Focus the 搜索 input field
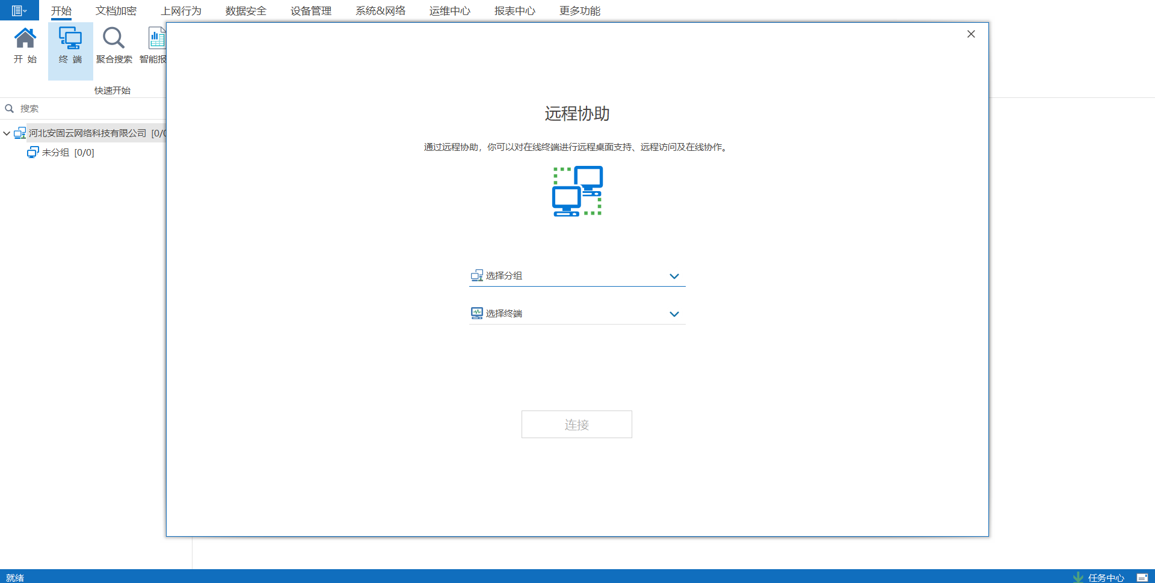The width and height of the screenshot is (1155, 583). coord(90,109)
